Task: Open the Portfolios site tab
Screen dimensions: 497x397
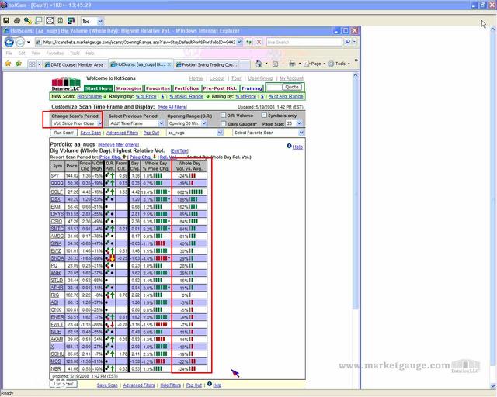Action: pos(186,88)
